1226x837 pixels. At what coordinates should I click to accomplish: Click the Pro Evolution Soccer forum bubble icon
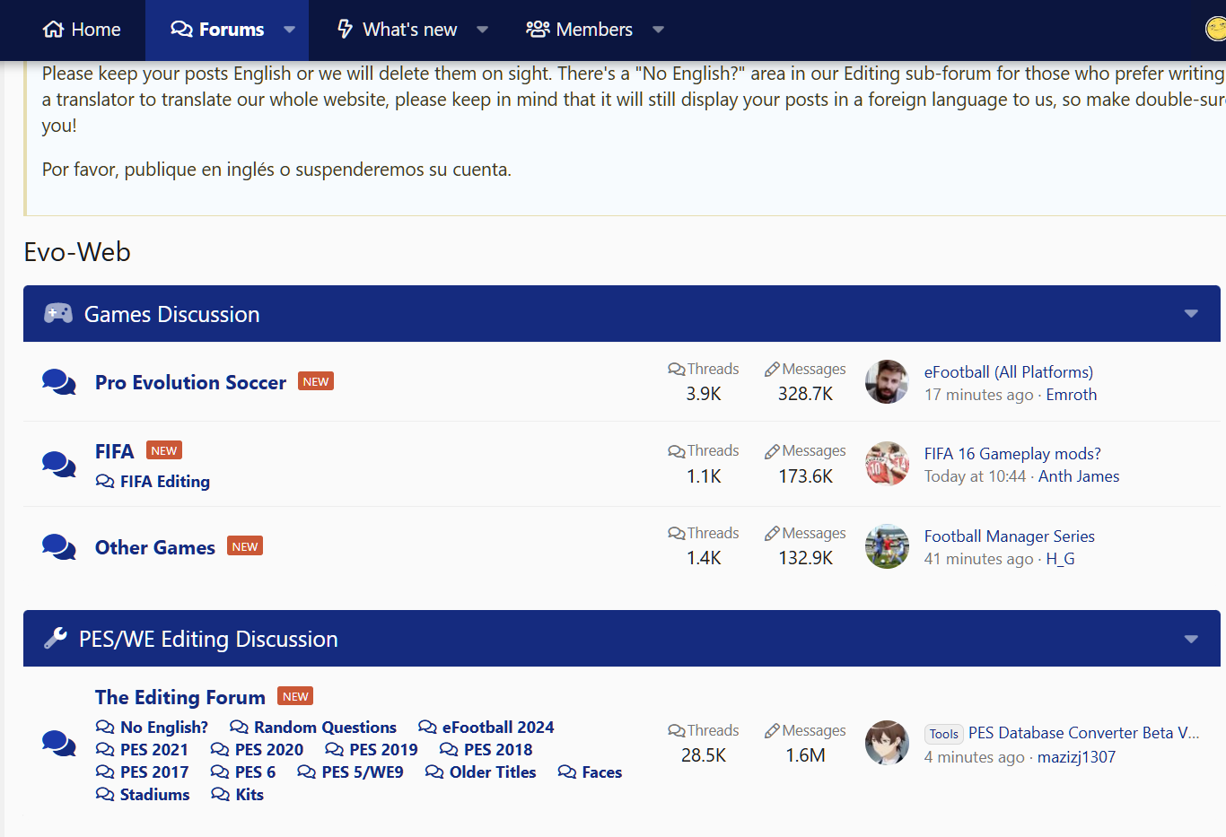click(59, 382)
